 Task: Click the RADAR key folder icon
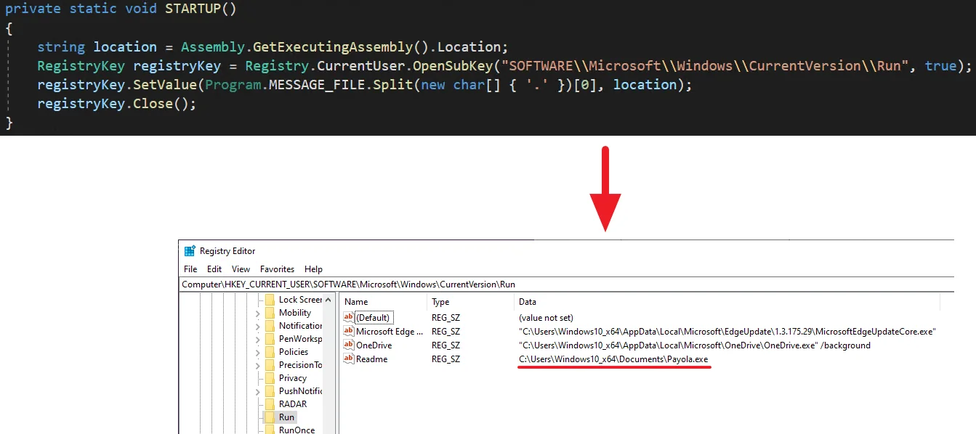click(270, 404)
